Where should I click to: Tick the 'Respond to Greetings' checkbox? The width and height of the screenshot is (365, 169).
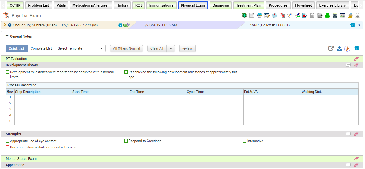126,141
